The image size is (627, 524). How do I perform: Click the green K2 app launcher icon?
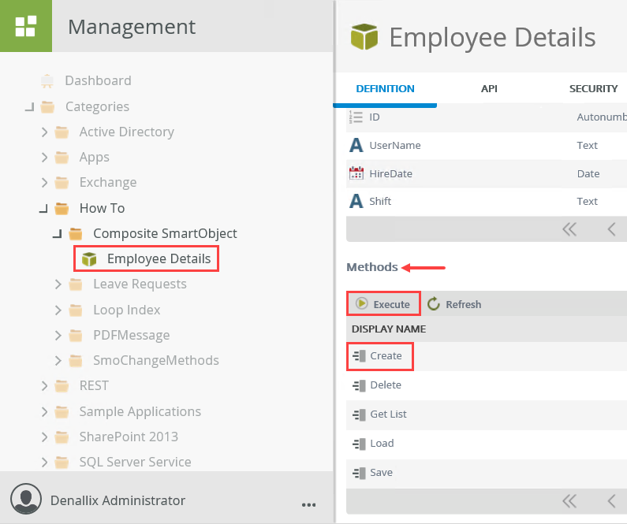(x=26, y=26)
